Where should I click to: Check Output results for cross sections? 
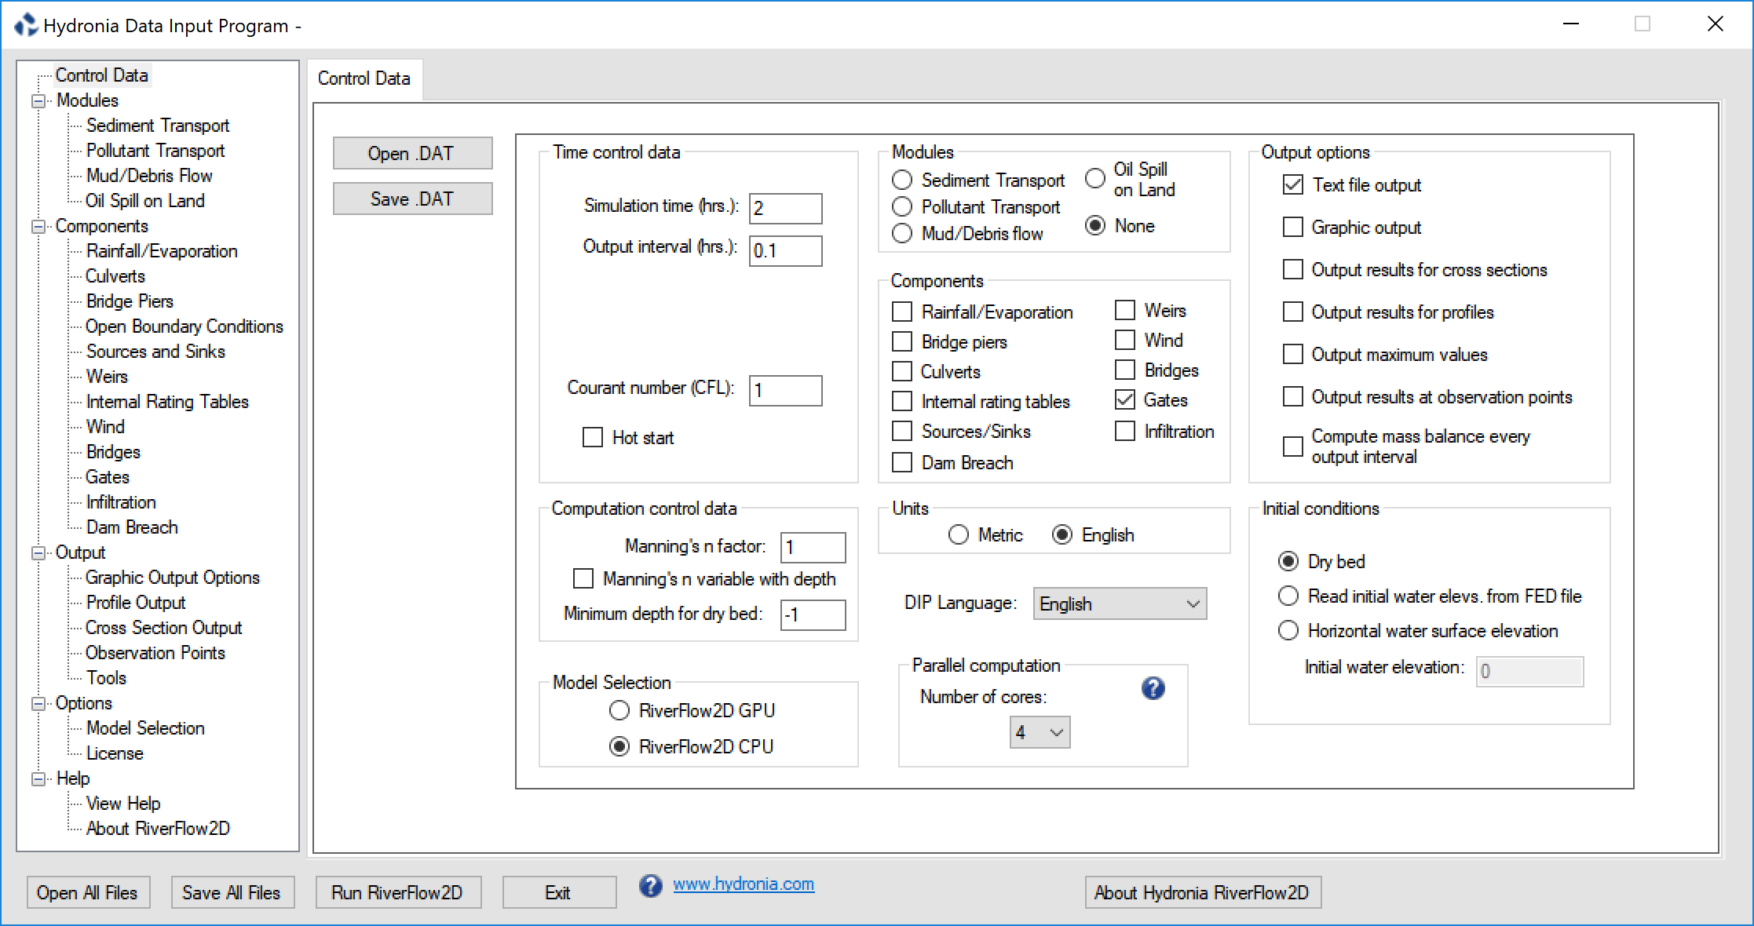[1292, 269]
